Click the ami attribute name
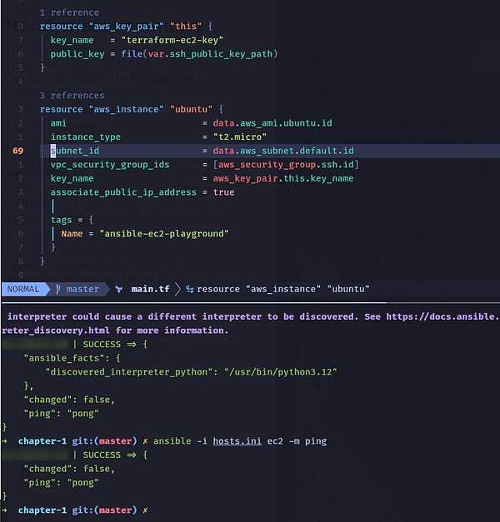The height and width of the screenshot is (522, 500). 58,123
